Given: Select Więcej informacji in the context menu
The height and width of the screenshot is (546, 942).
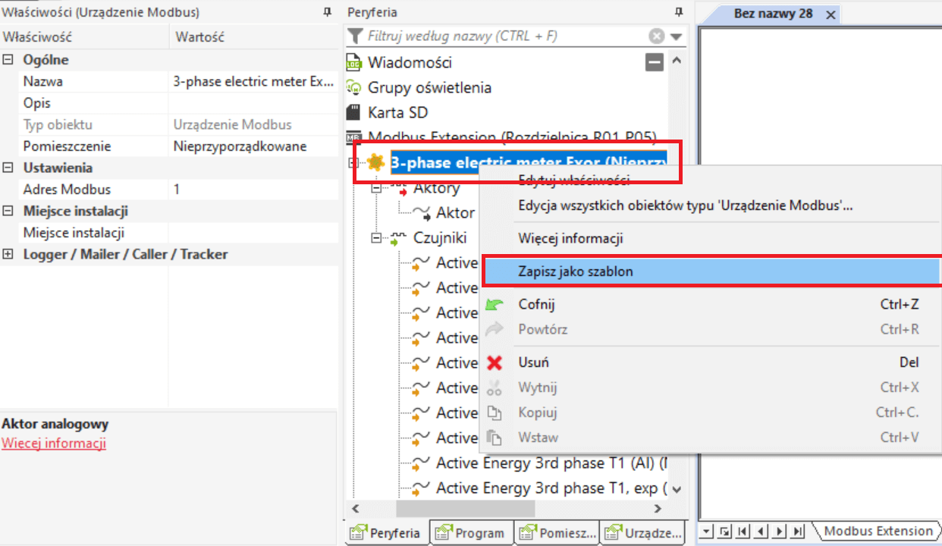Looking at the screenshot, I should (x=570, y=239).
